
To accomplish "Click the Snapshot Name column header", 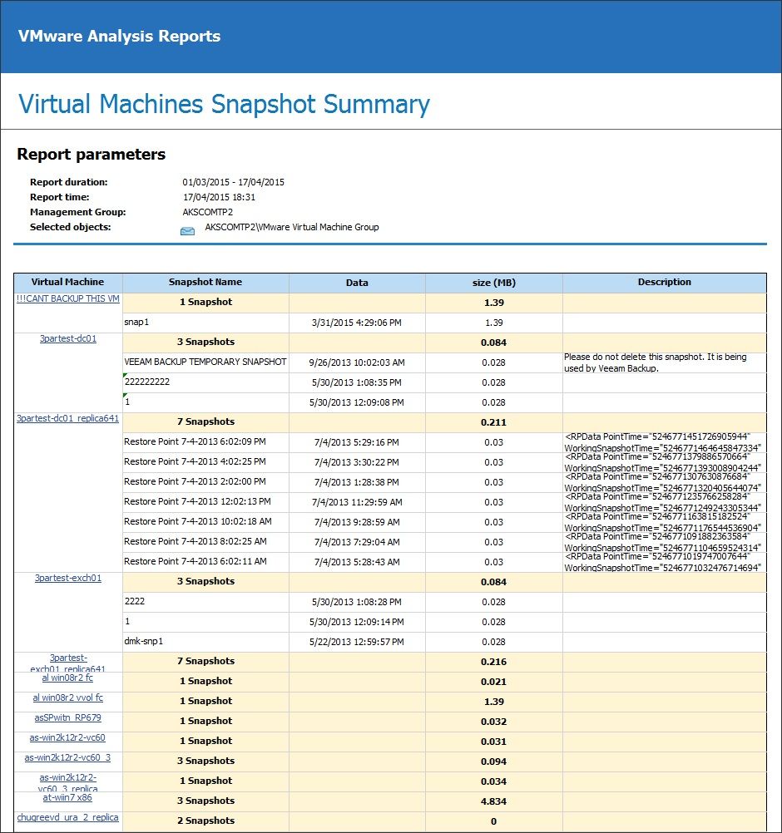I will (205, 282).
